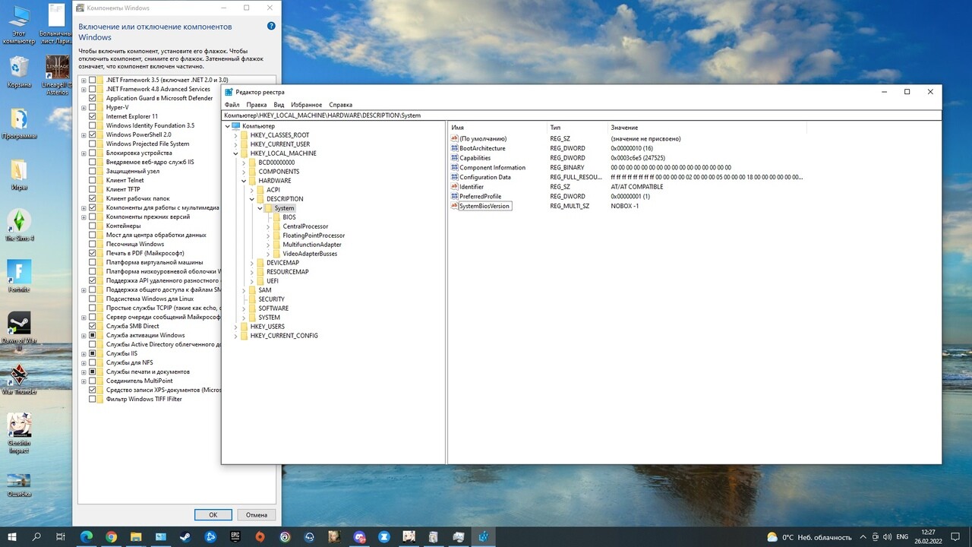Screen dimensions: 972x547
Task: Expand SOFTWARE key in registry tree
Action: pyautogui.click(x=243, y=308)
